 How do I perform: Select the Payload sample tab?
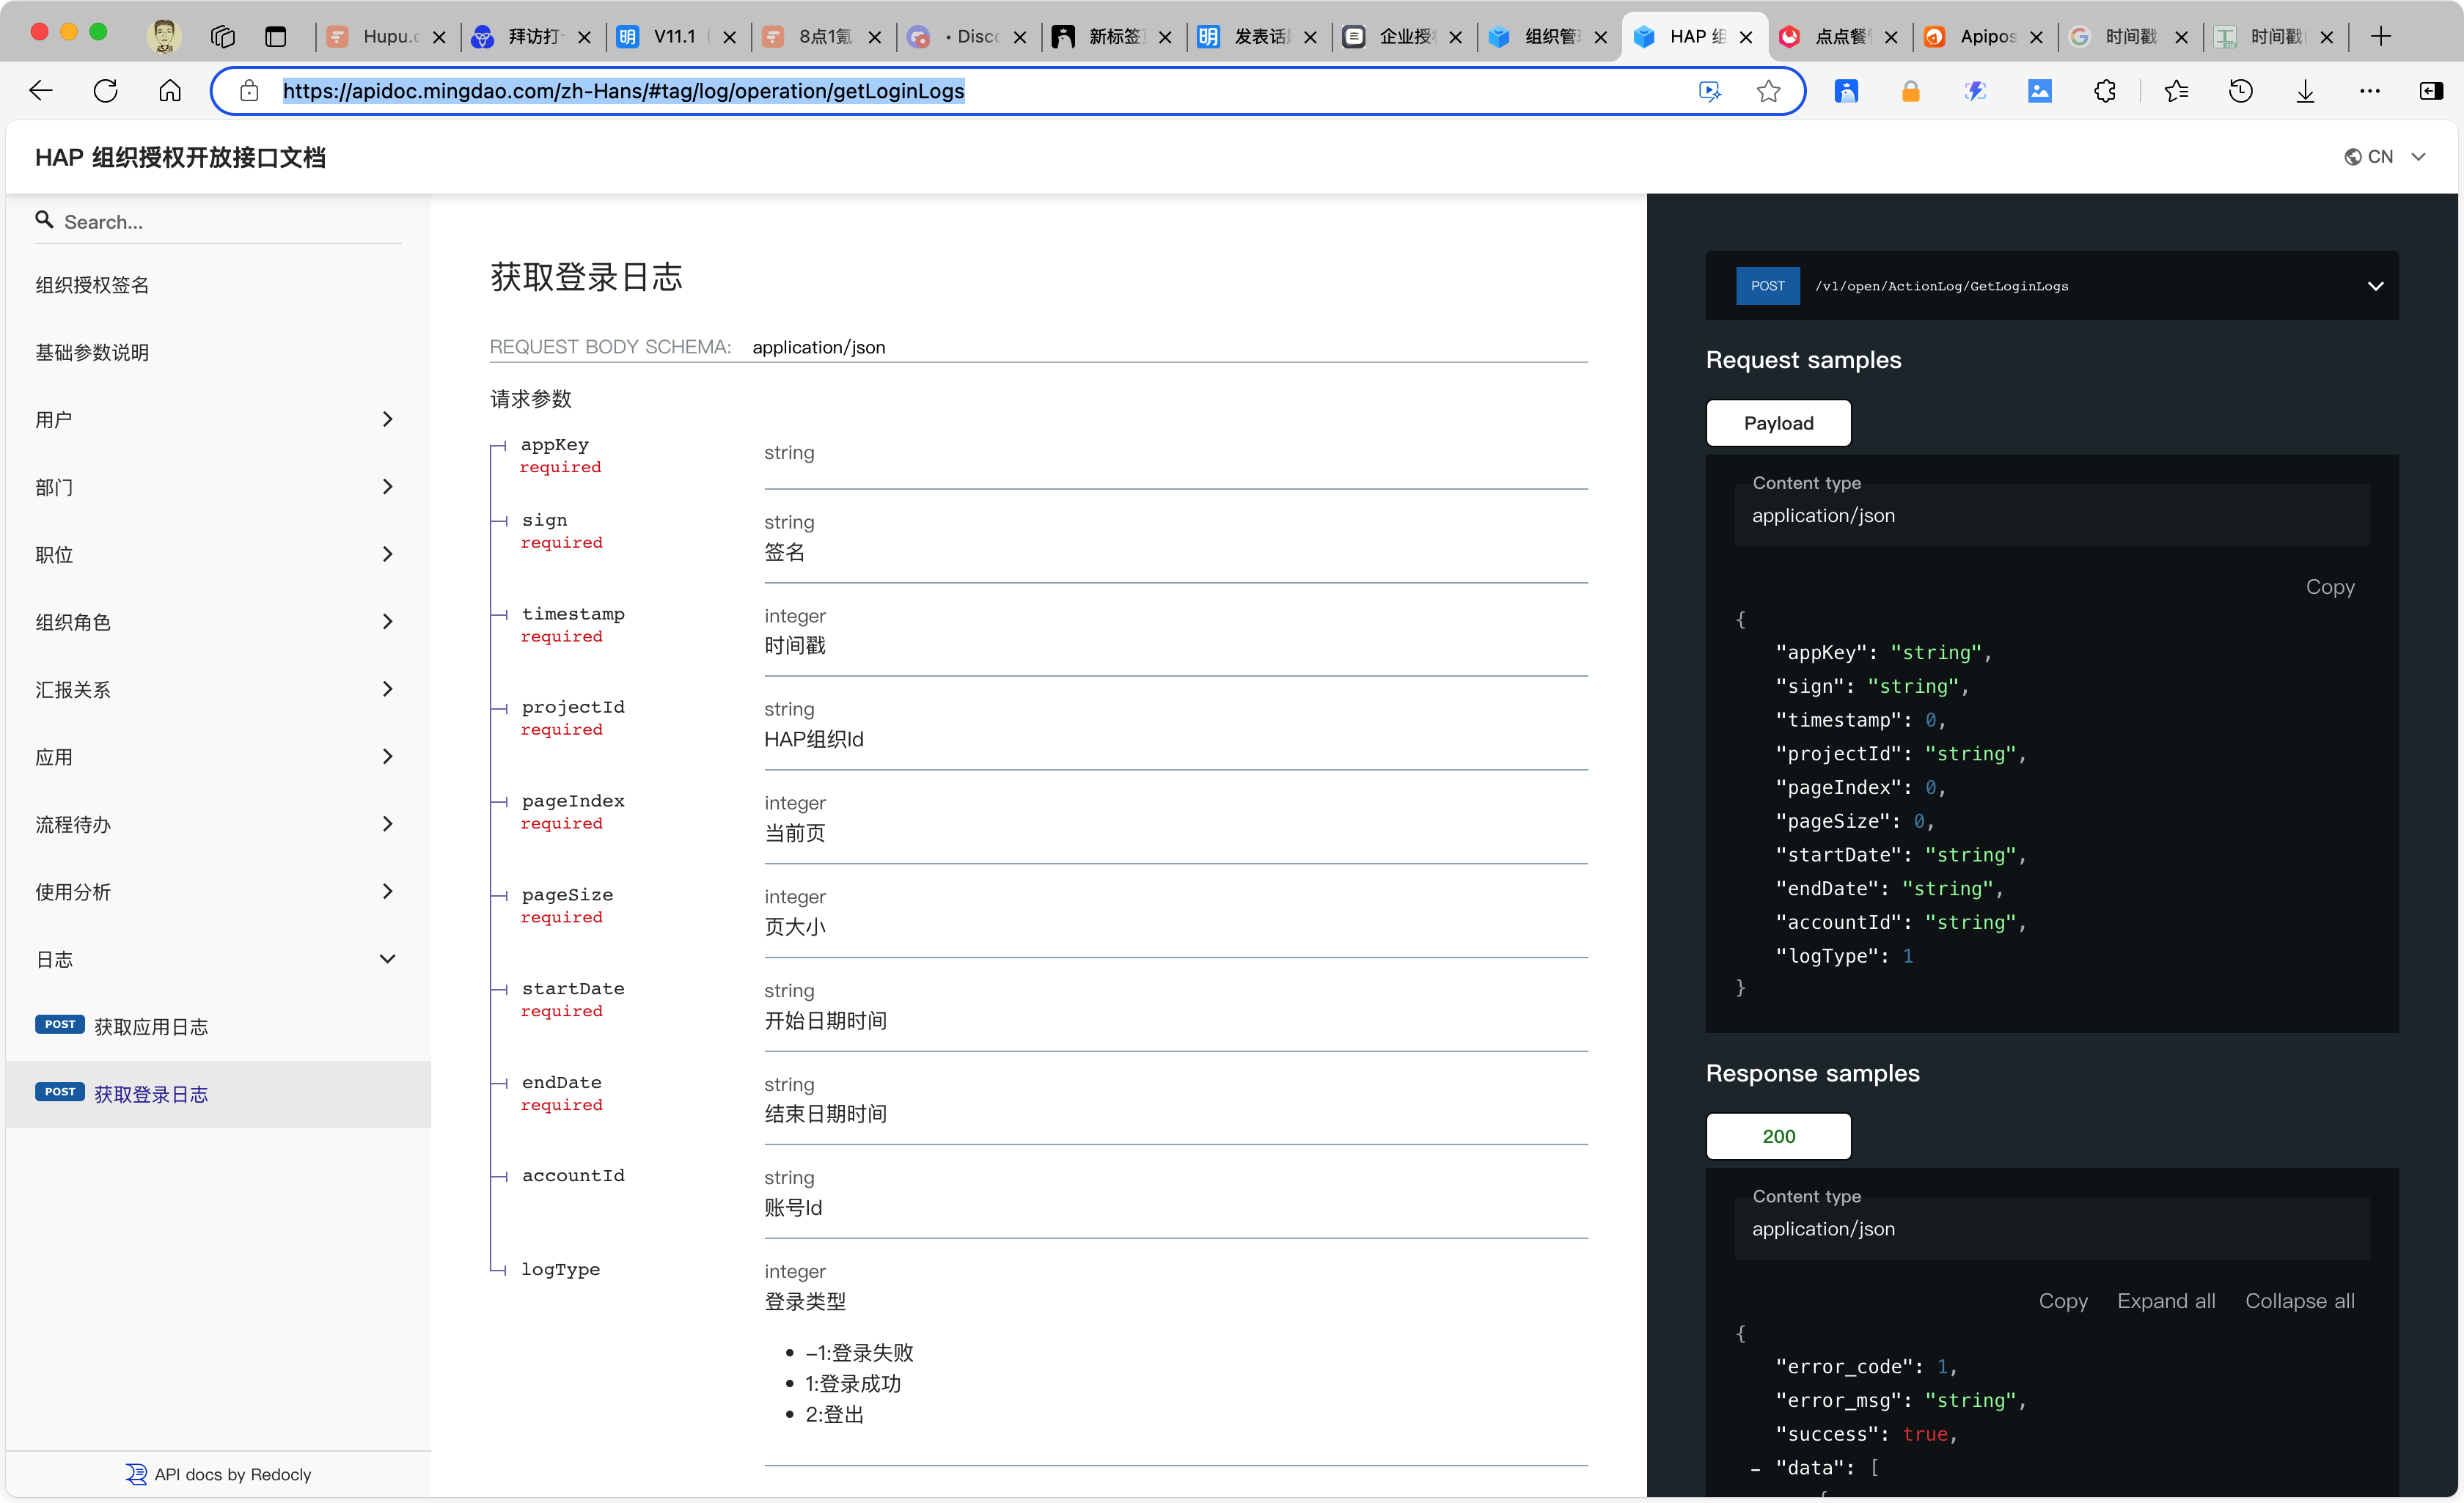[1778, 423]
